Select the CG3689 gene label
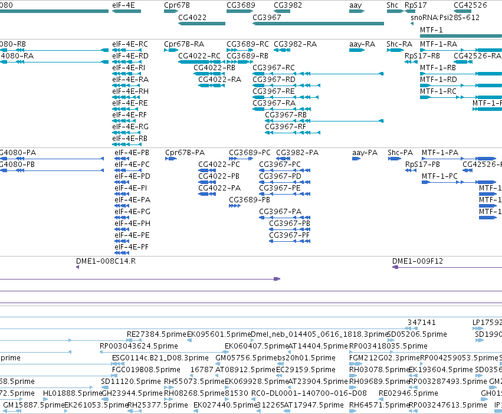Screen dimensions: 502x414 (x=241, y=5)
